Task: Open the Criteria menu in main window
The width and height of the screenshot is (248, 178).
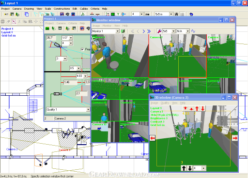Action: click(95, 9)
